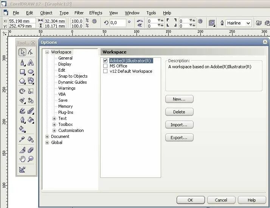Click Cancel in the Options dialog

click(221, 200)
